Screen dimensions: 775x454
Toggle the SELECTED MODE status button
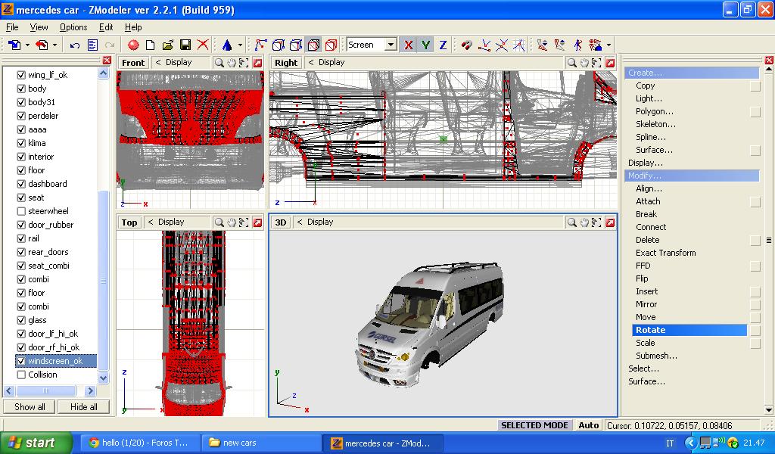point(534,425)
